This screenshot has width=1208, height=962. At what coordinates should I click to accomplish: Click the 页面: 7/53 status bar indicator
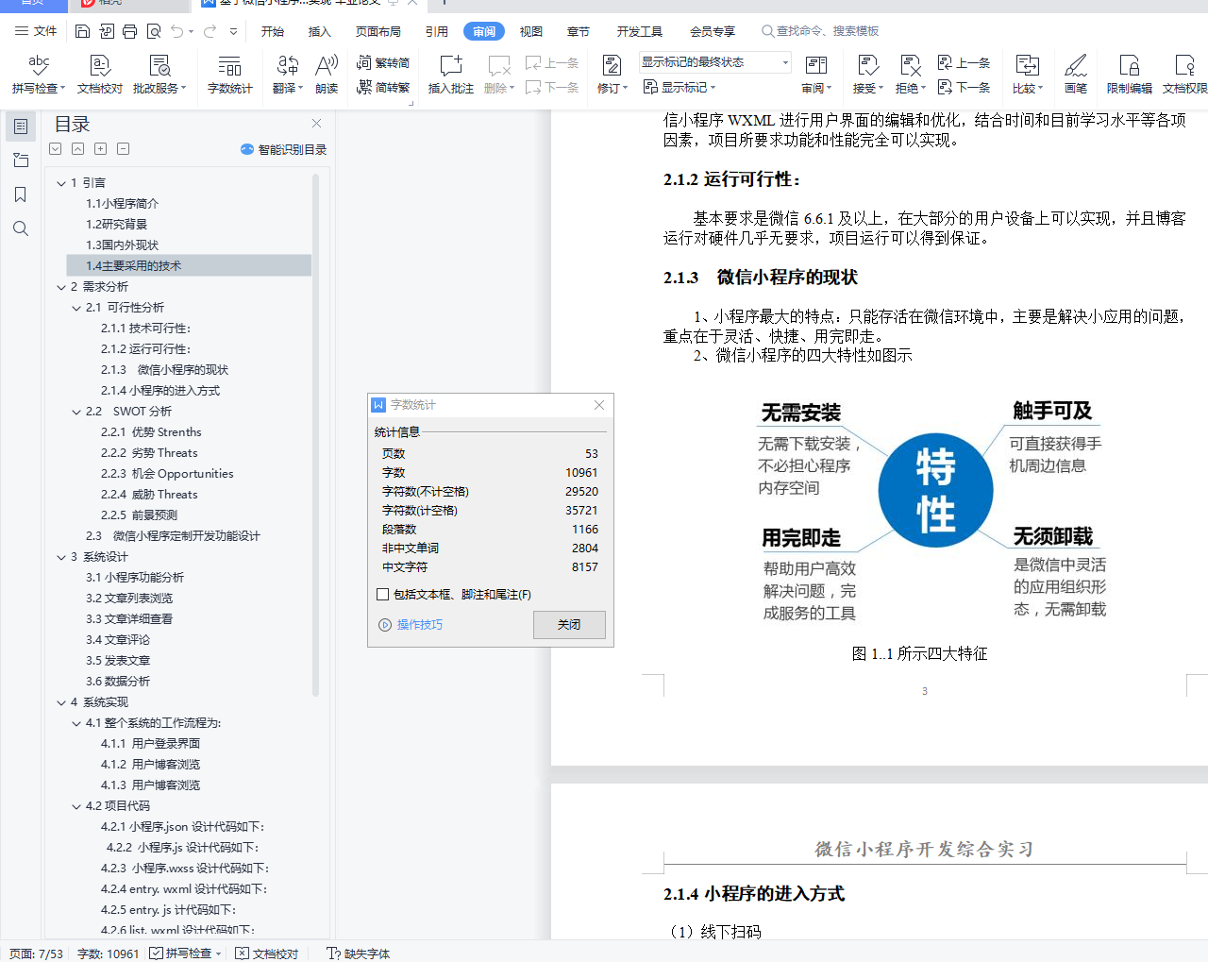coord(37,954)
